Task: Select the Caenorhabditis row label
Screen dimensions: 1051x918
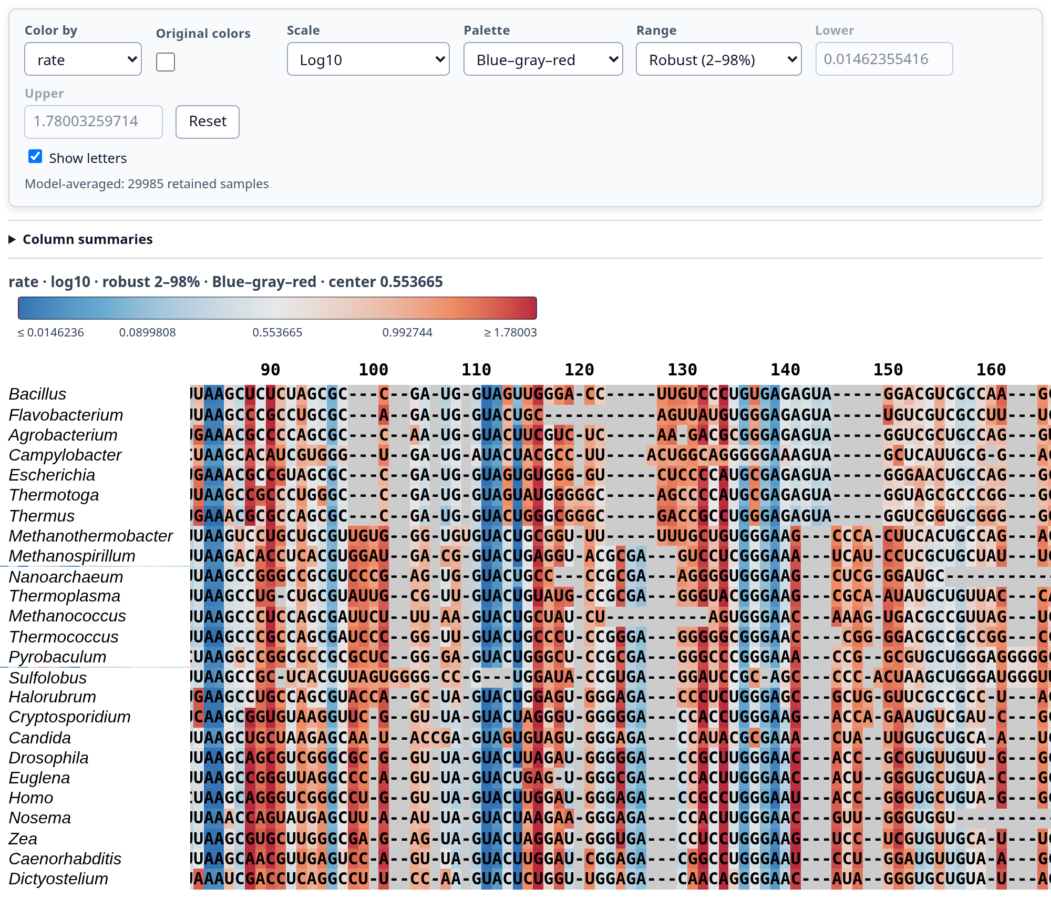Action: click(x=65, y=859)
